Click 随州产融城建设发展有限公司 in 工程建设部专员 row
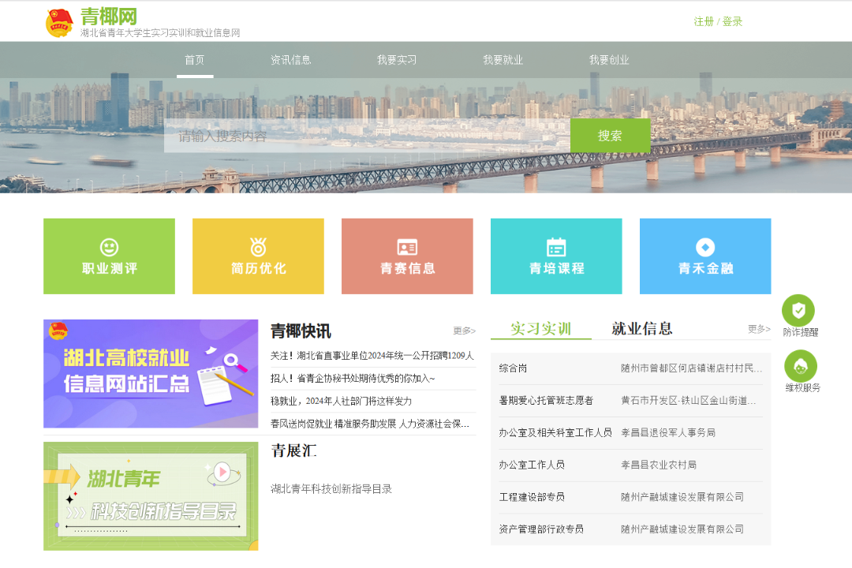The image size is (852, 568). coord(682,496)
